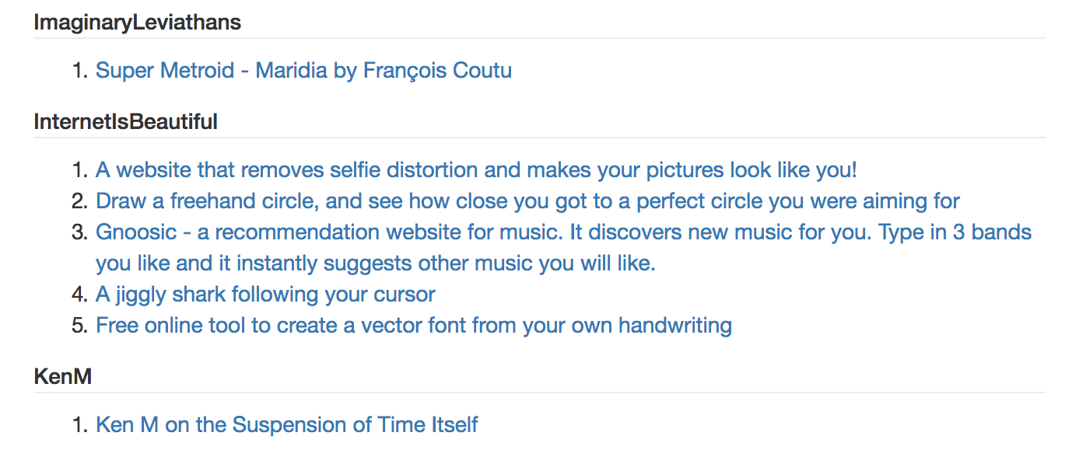The width and height of the screenshot is (1086, 457).
Task: Click the freehand circle drawing link
Action: (x=527, y=201)
